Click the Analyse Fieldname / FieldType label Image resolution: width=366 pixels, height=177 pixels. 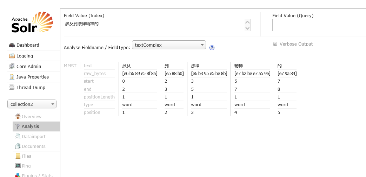pos(97,48)
